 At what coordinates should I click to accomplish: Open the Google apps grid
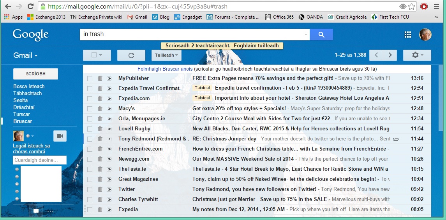point(408,35)
